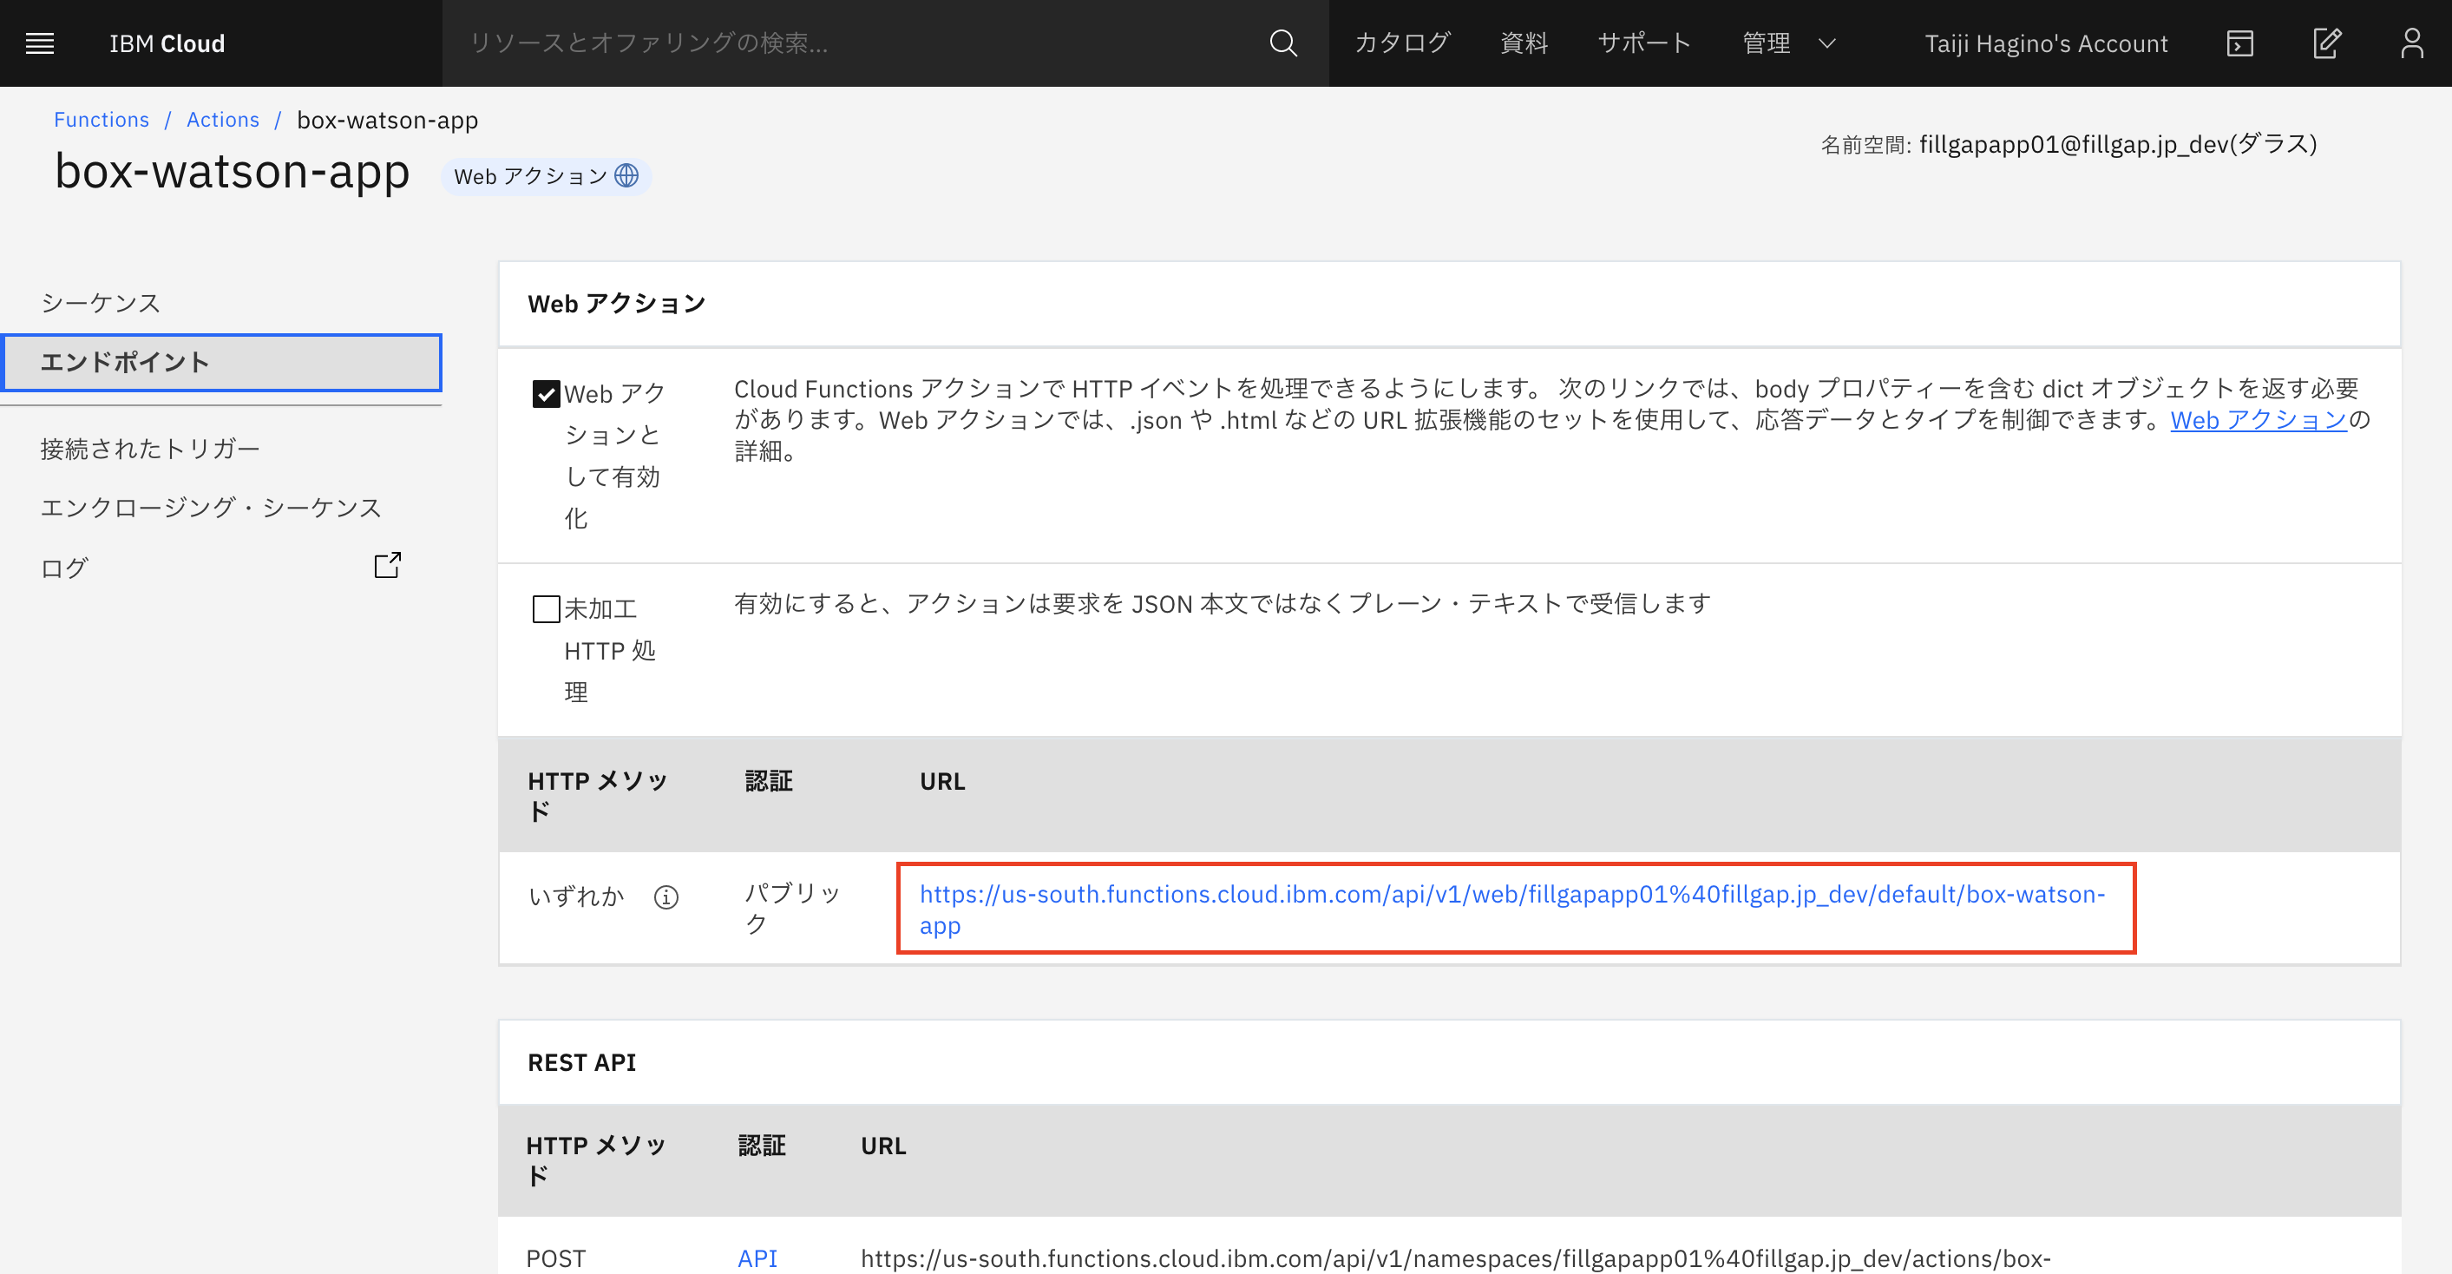The height and width of the screenshot is (1274, 2452).
Task: Click the search magnifier icon
Action: tap(1282, 43)
